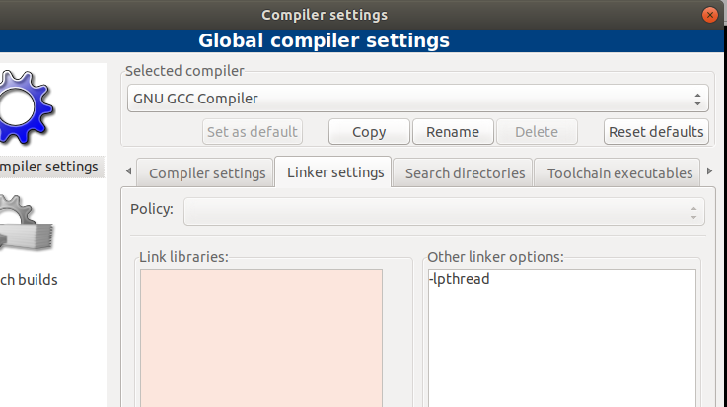This screenshot has height=407, width=727.
Task: Click inside the Link libraries list
Action: [x=261, y=338]
